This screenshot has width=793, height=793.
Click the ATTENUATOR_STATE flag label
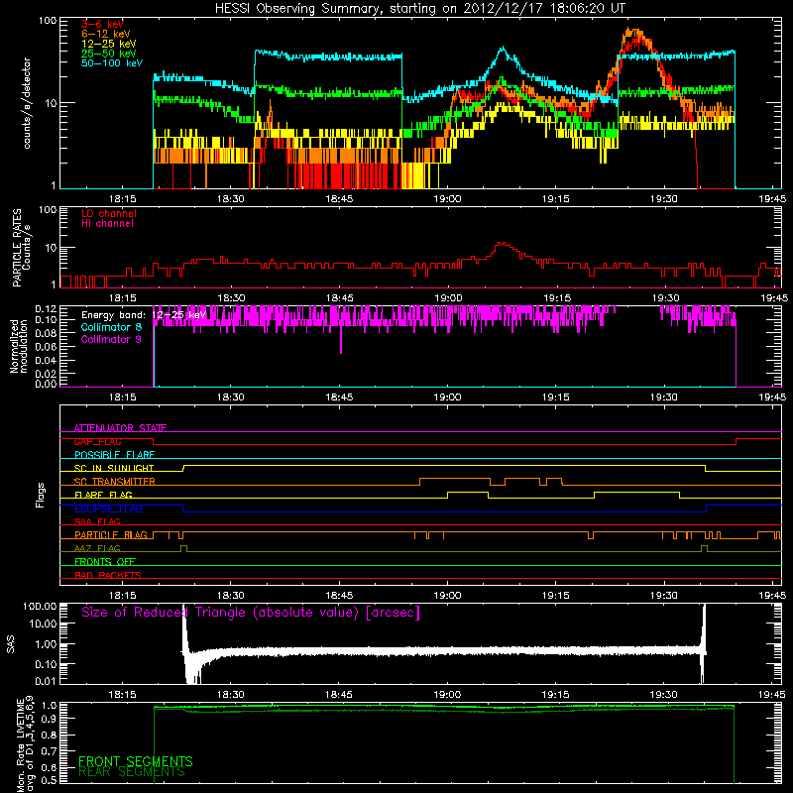(x=120, y=428)
